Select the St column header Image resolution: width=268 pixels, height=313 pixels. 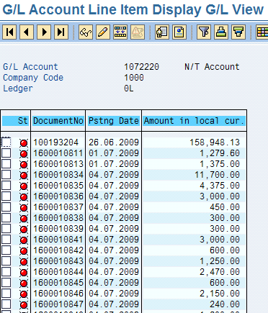coord(16,121)
